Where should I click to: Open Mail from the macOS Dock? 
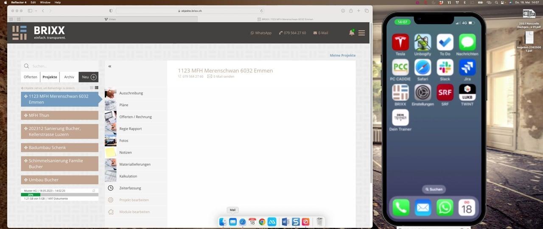[x=233, y=222]
